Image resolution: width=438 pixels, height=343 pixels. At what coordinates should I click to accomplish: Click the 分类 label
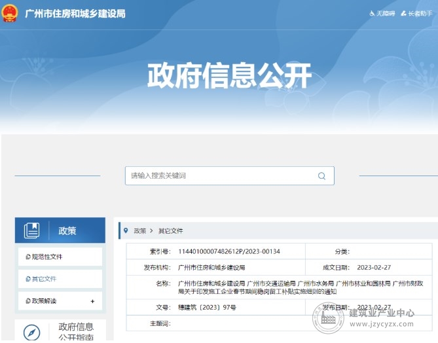pos(342,251)
